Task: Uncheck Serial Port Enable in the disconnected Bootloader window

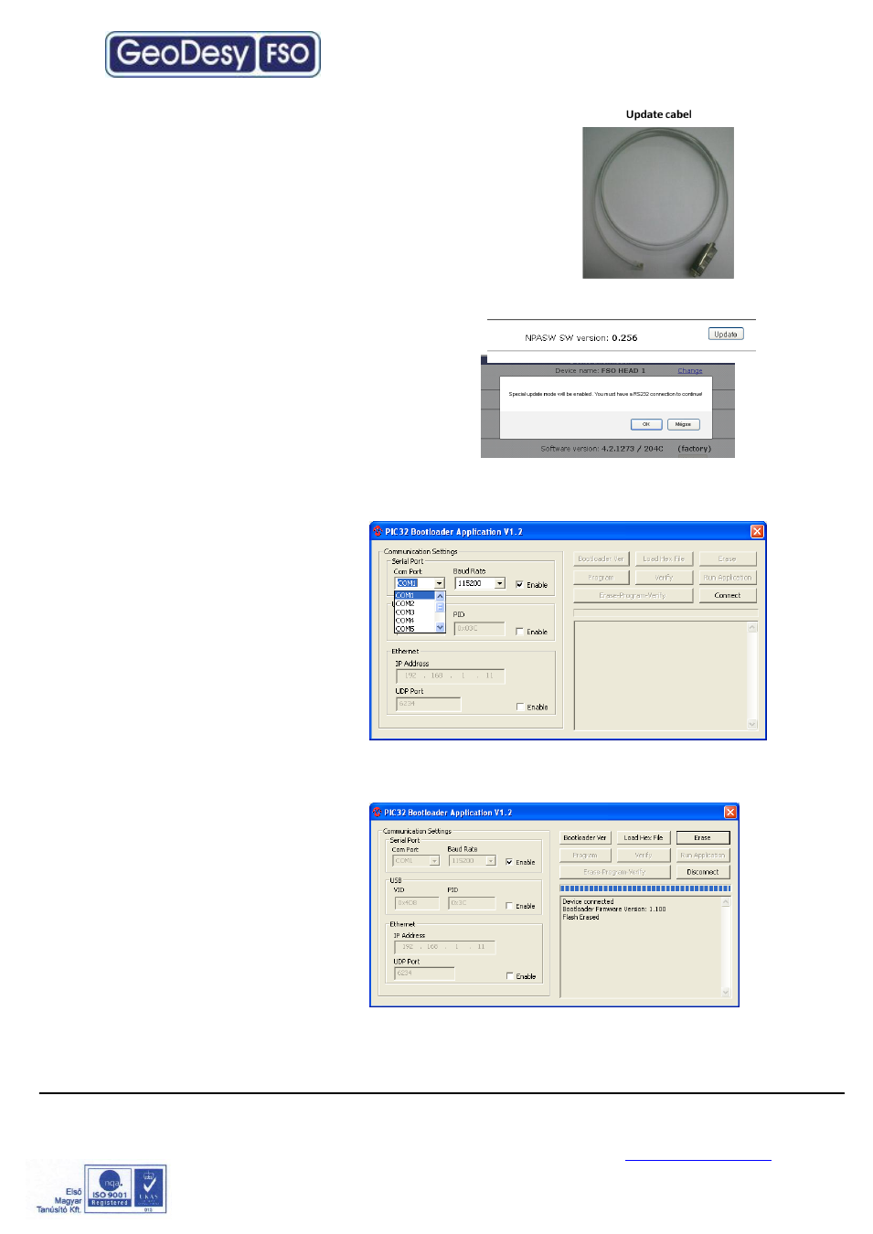Action: (519, 585)
